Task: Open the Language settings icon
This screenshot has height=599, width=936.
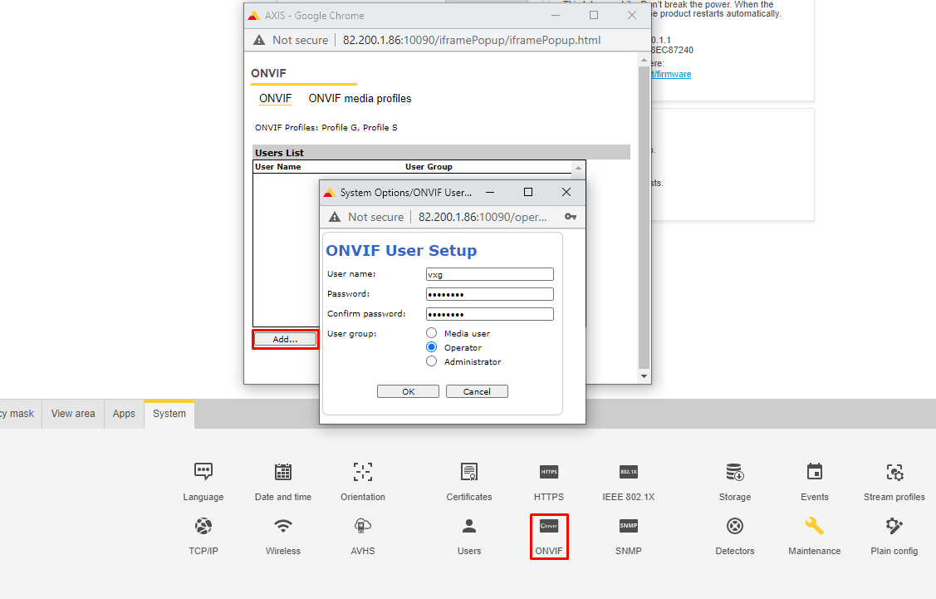Action: coord(203,473)
